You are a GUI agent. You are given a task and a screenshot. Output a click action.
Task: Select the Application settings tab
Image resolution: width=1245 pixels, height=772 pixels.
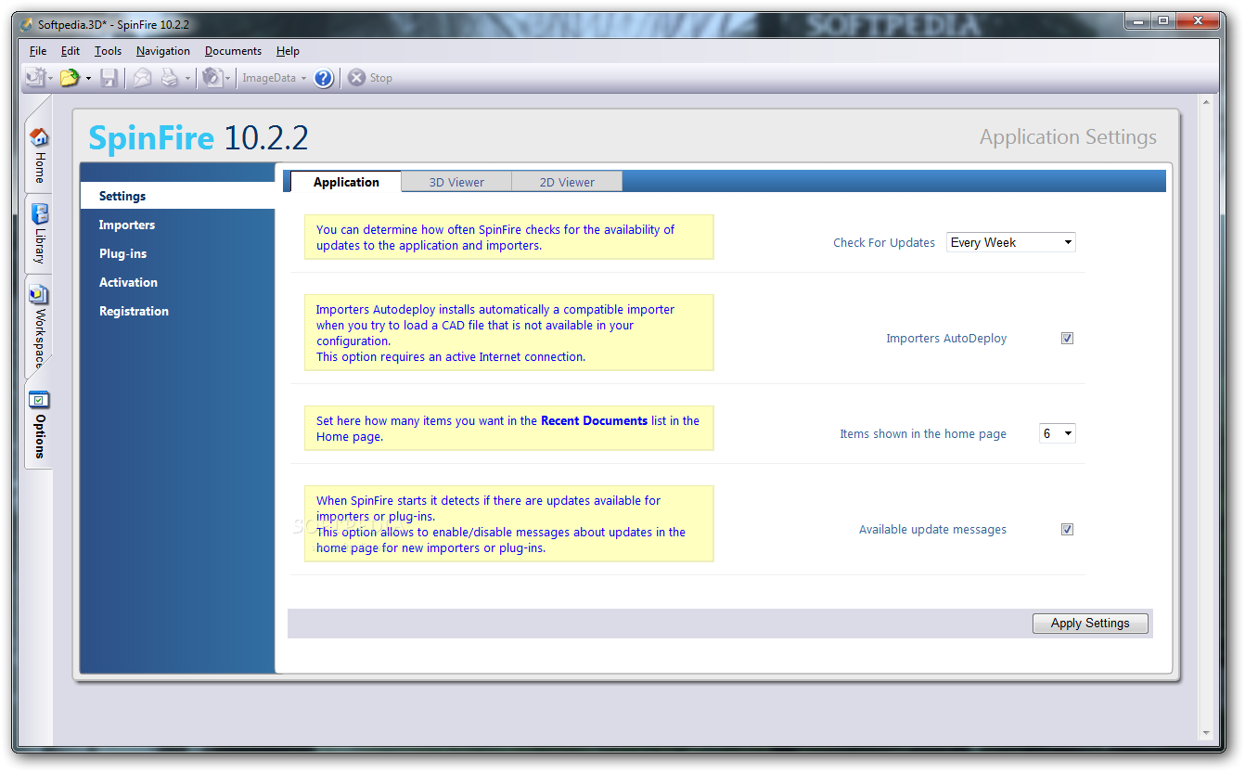[346, 182]
